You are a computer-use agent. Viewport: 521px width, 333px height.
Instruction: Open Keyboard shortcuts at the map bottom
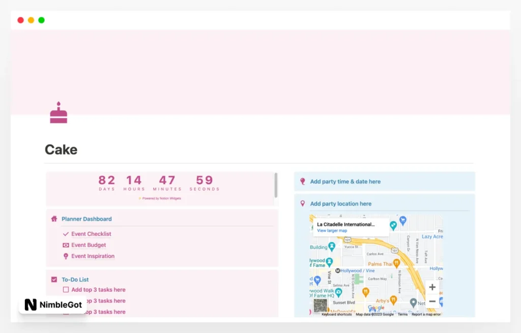[336, 314]
